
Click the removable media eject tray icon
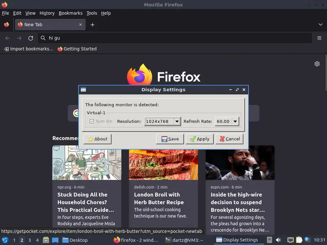270,240
